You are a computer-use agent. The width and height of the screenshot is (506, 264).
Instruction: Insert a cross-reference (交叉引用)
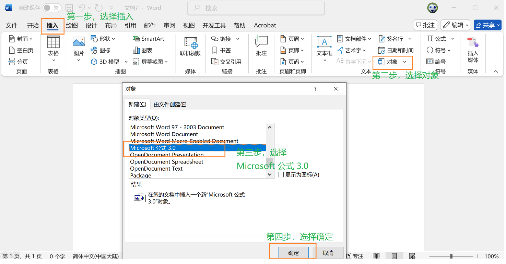226,62
